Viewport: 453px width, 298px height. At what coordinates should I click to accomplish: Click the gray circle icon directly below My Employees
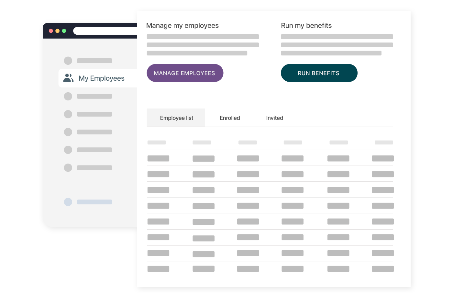(68, 96)
